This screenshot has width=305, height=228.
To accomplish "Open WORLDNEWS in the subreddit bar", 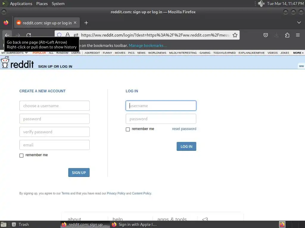I will [157, 53].
